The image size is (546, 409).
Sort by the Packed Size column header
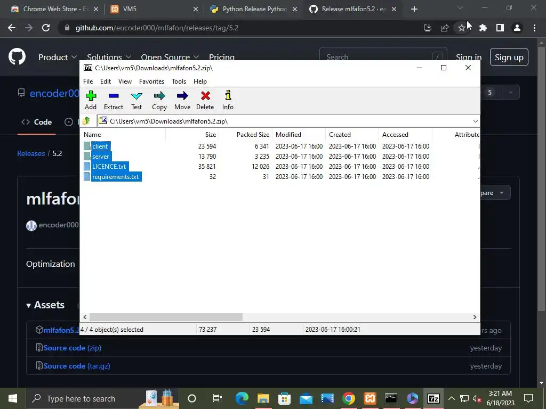click(x=245, y=135)
